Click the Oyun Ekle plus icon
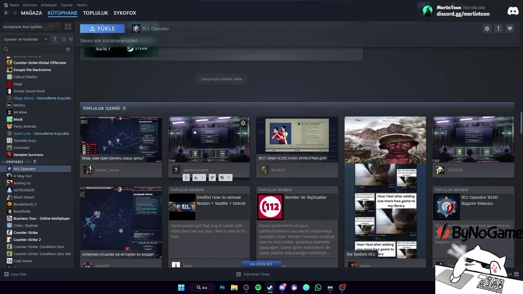Viewport: 523px width, 294px height. tap(6, 274)
